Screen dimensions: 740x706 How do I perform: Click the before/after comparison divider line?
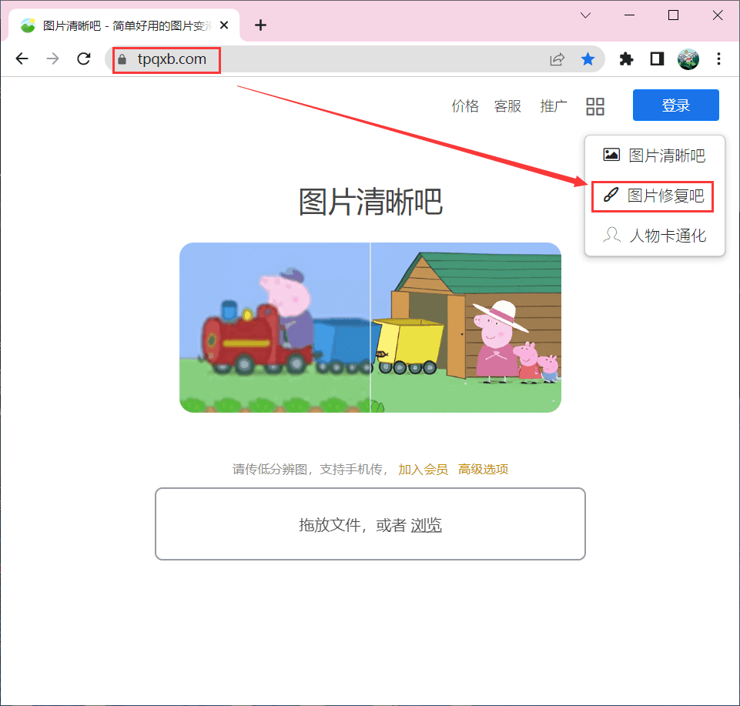[x=370, y=327]
